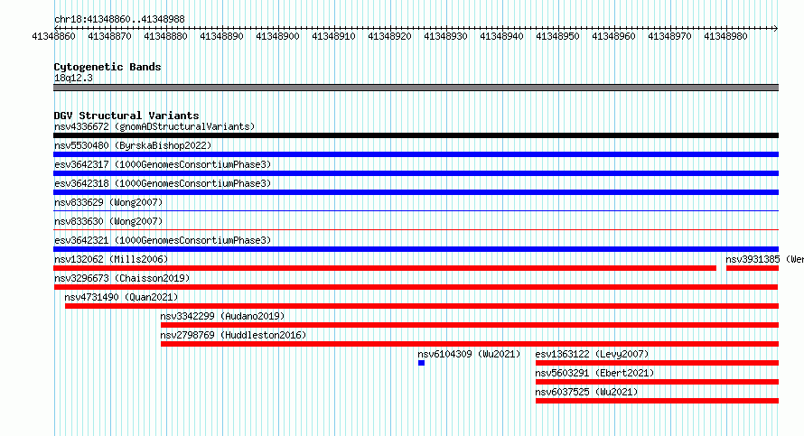This screenshot has width=804, height=436.
Task: Click the red nsv6037525 variant bar
Action: click(657, 401)
